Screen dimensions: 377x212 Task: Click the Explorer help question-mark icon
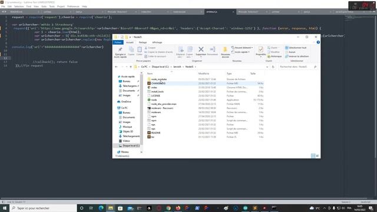click(318, 42)
